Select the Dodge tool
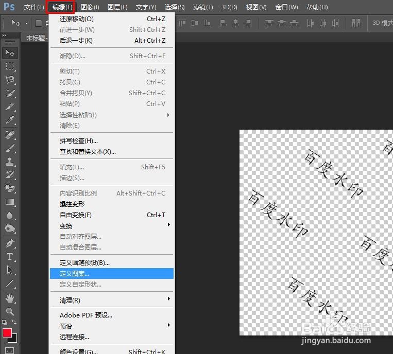Screen dimensions: 393x354 click(x=10, y=228)
